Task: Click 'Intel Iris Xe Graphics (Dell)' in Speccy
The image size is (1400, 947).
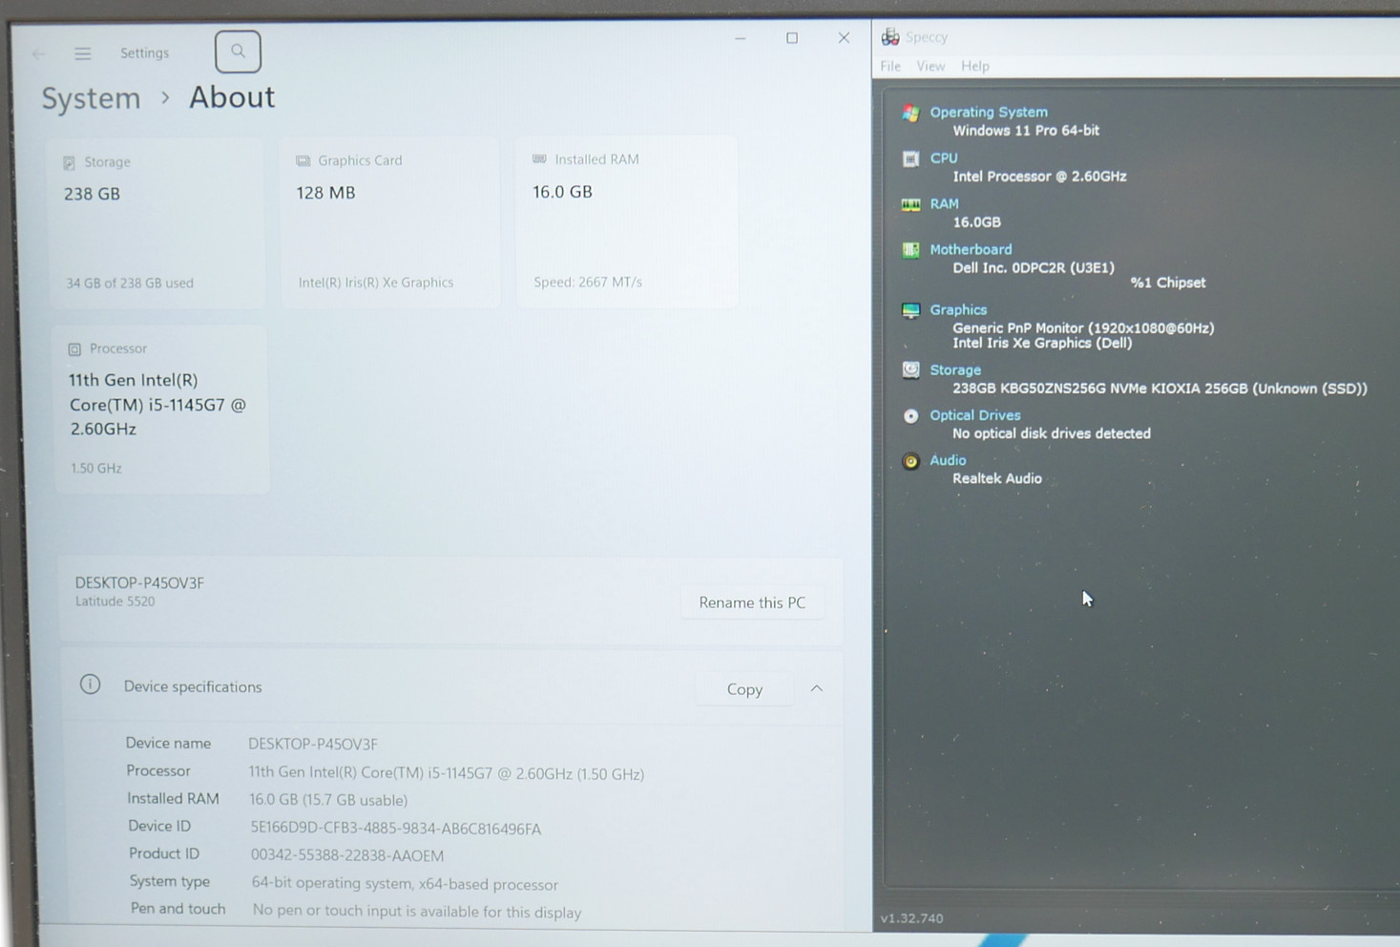Action: (1042, 344)
